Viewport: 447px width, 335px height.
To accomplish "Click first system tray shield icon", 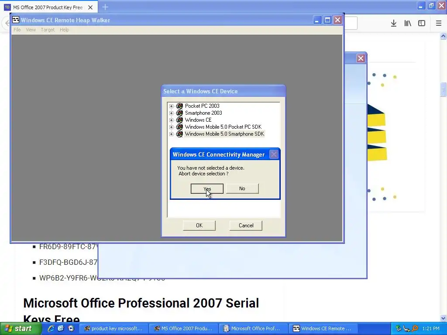I will point(398,328).
